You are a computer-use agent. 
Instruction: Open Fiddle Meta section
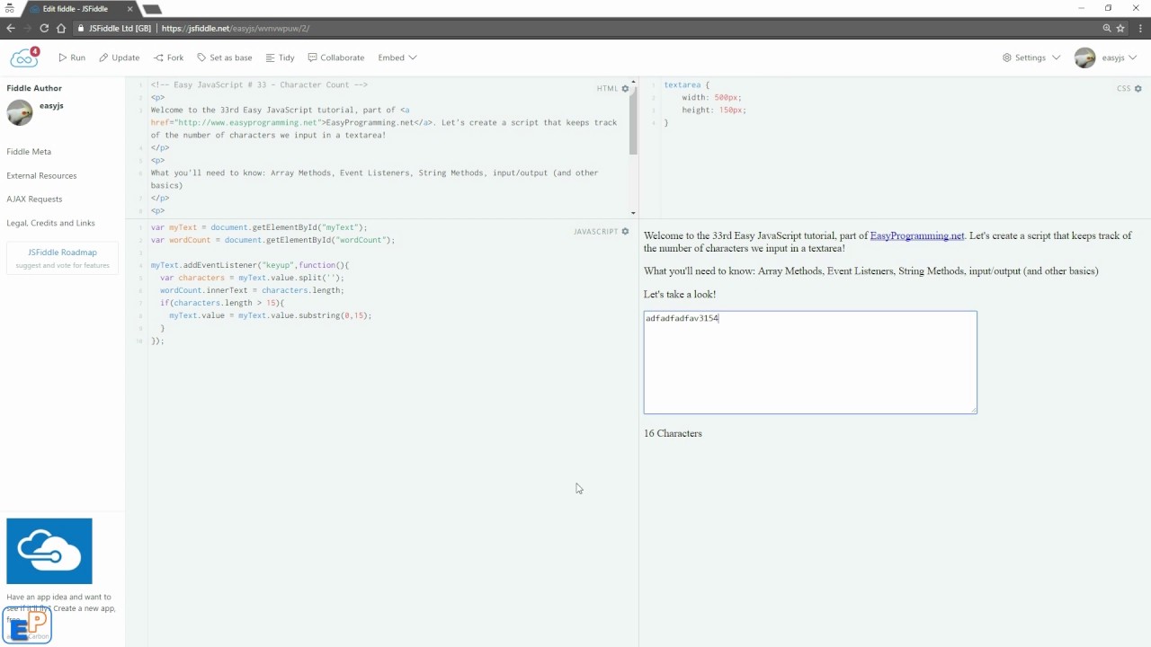(29, 152)
